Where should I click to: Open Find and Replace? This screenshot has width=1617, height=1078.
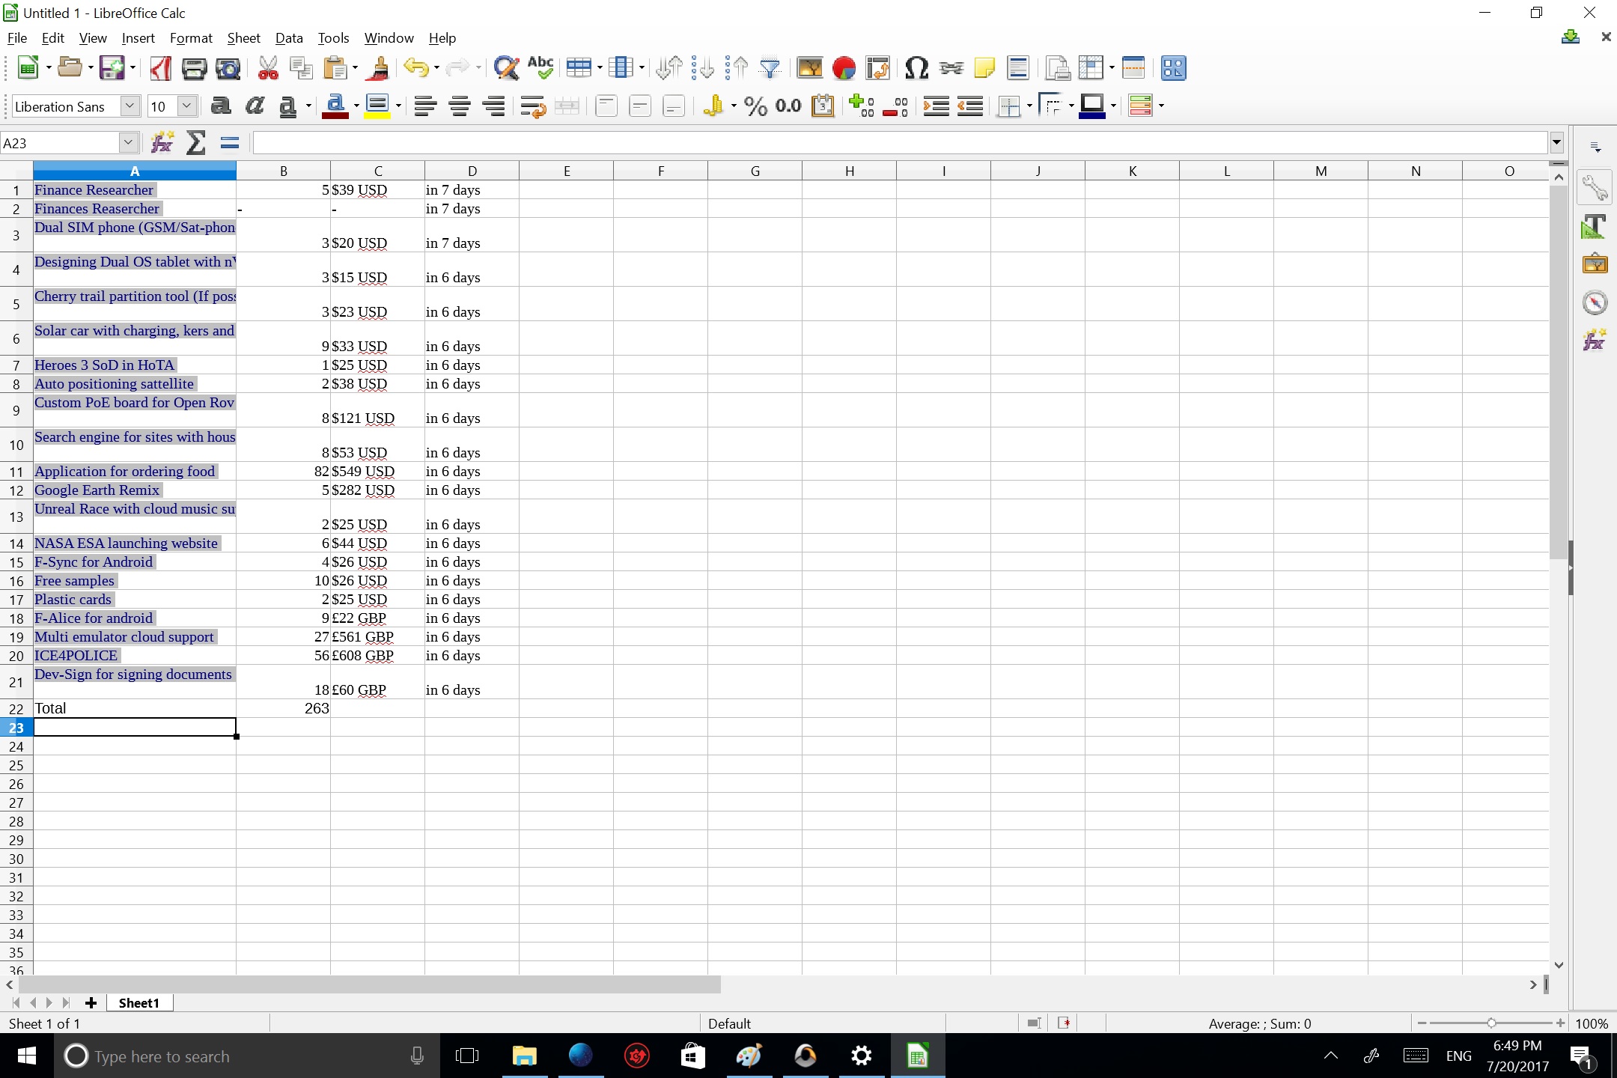pyautogui.click(x=507, y=68)
